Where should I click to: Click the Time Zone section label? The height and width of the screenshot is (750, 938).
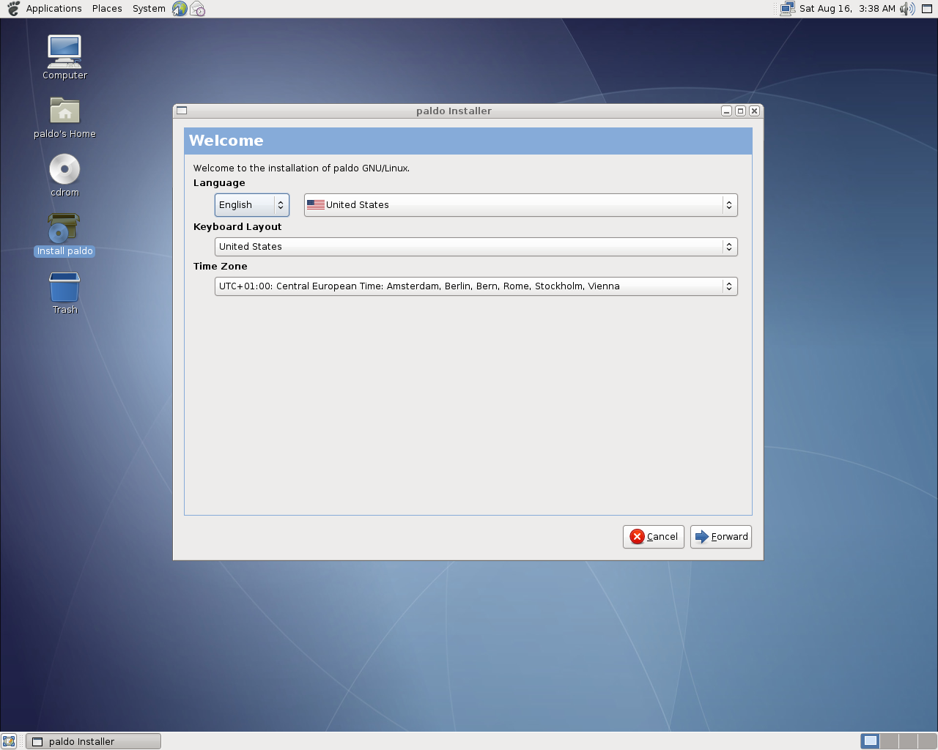tap(221, 267)
